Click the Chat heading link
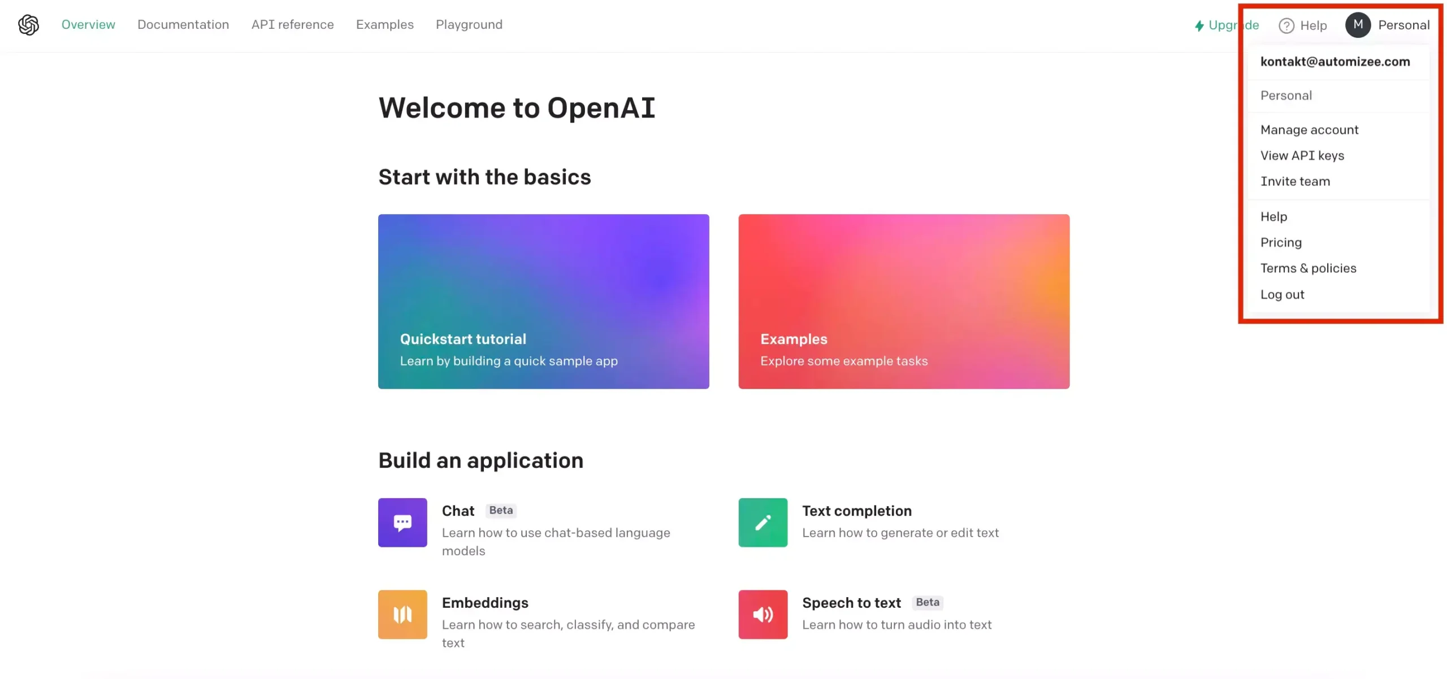 [x=458, y=511]
